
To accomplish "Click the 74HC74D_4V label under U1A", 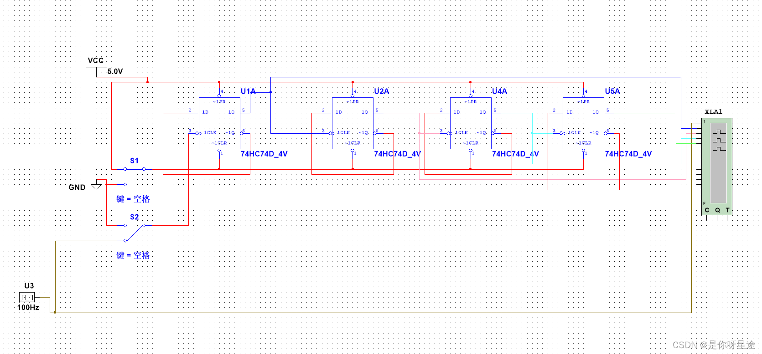I will click(264, 154).
